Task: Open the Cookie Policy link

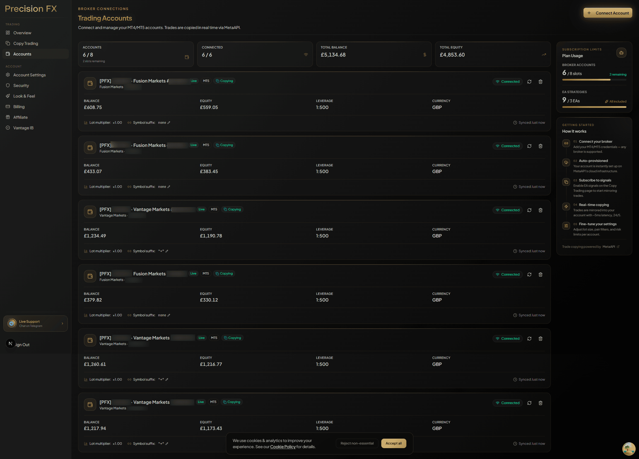Action: (283, 447)
